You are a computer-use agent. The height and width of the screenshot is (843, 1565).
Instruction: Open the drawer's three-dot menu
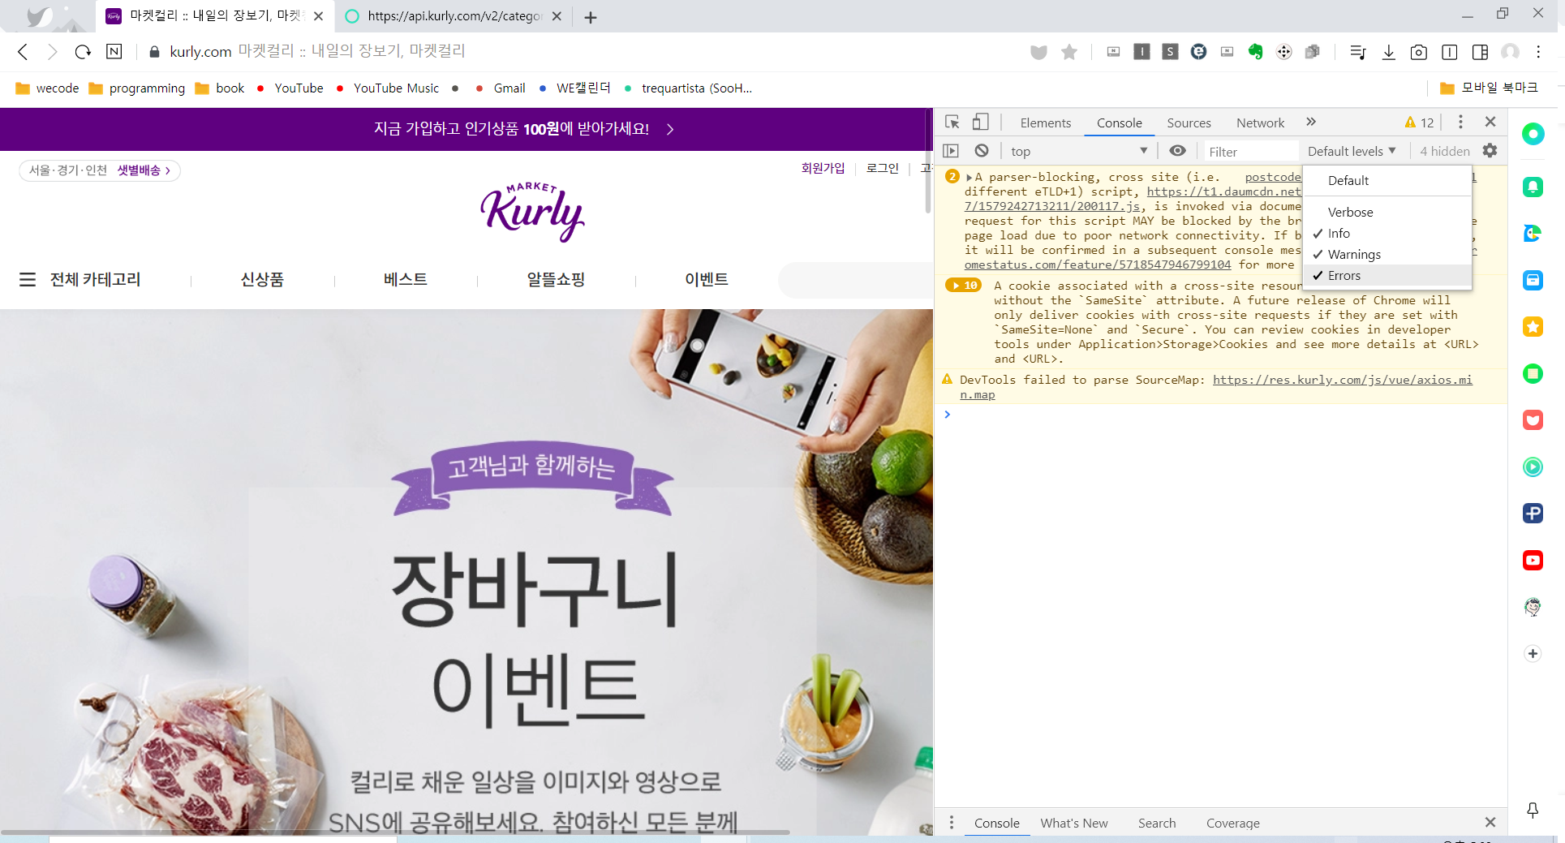click(952, 822)
